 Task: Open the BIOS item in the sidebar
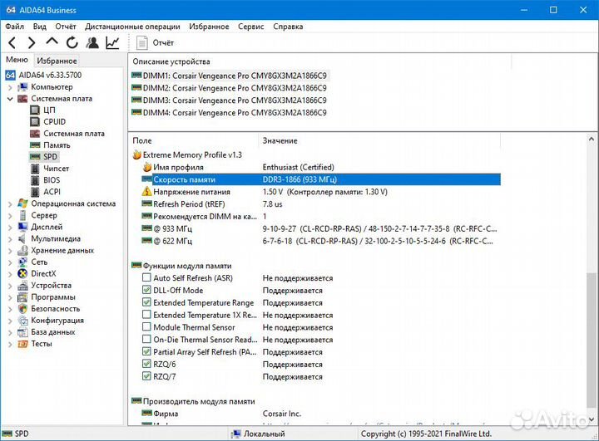[52, 179]
